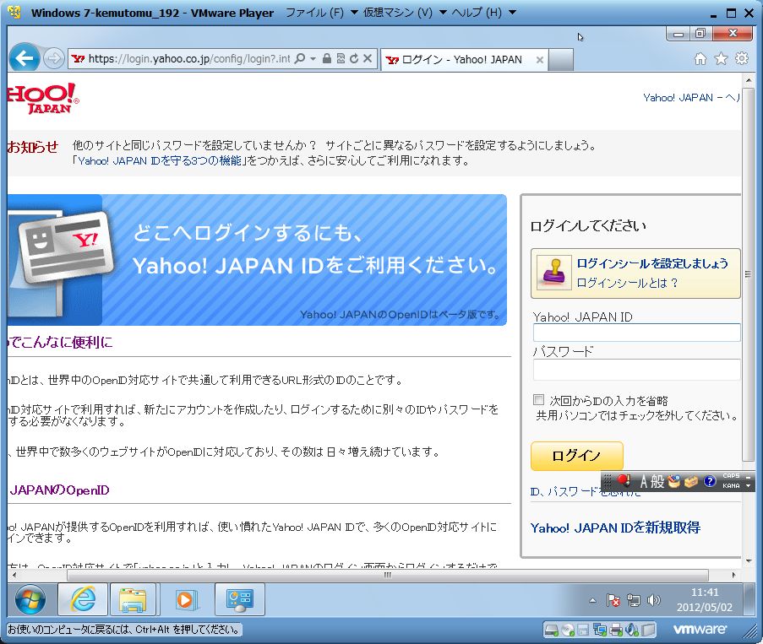
Task: Click the horizontal scrollbar thumb
Action: click(387, 575)
